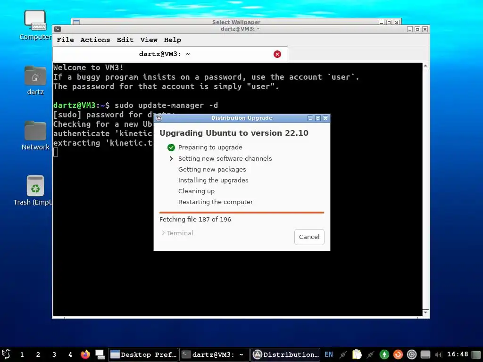Maximize the Distribution Upgrade dialog
This screenshot has width=483, height=362.
pos(318,118)
